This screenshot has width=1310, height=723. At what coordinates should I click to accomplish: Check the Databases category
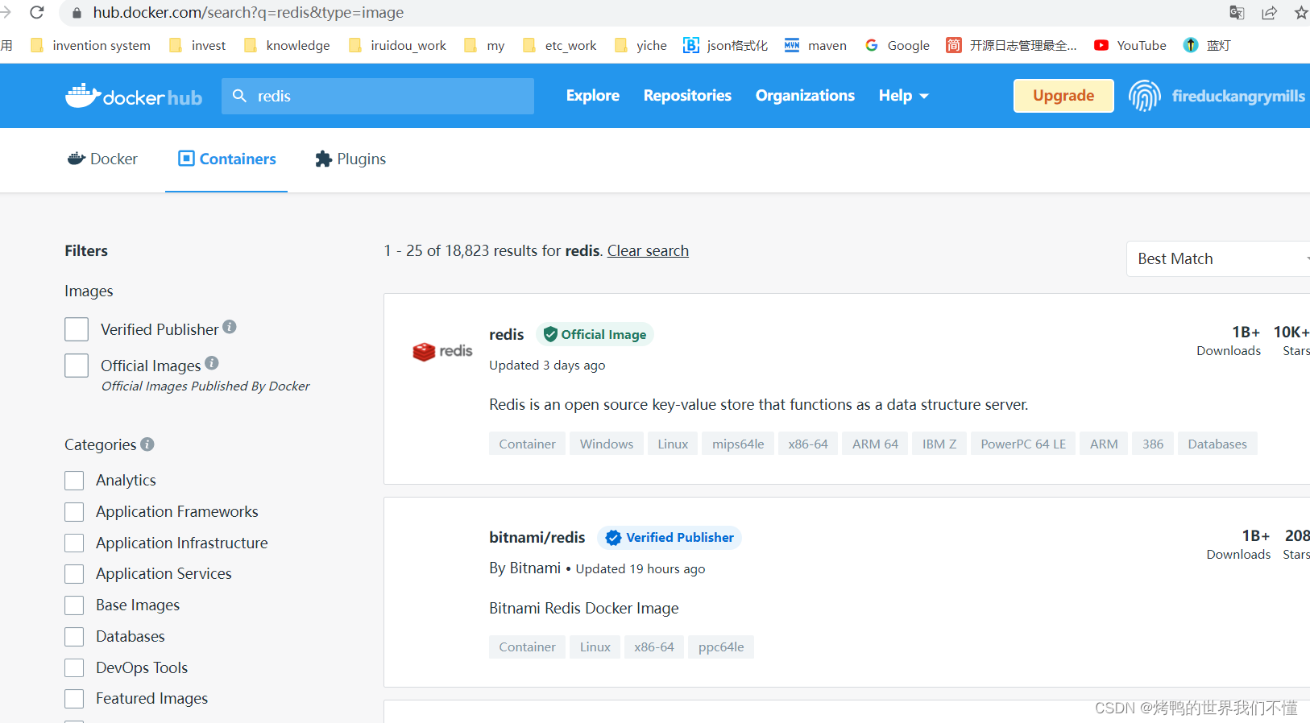click(x=74, y=637)
